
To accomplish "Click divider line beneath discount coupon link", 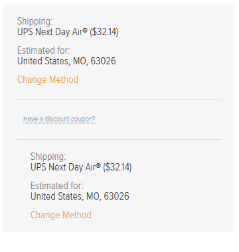I will click(x=118, y=139).
